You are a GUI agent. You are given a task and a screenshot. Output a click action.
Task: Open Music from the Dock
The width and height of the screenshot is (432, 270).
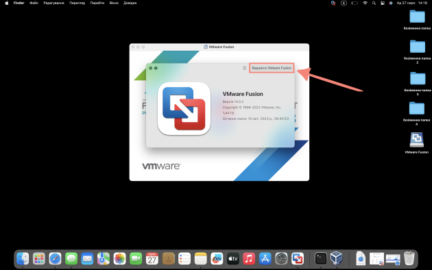[249, 259]
